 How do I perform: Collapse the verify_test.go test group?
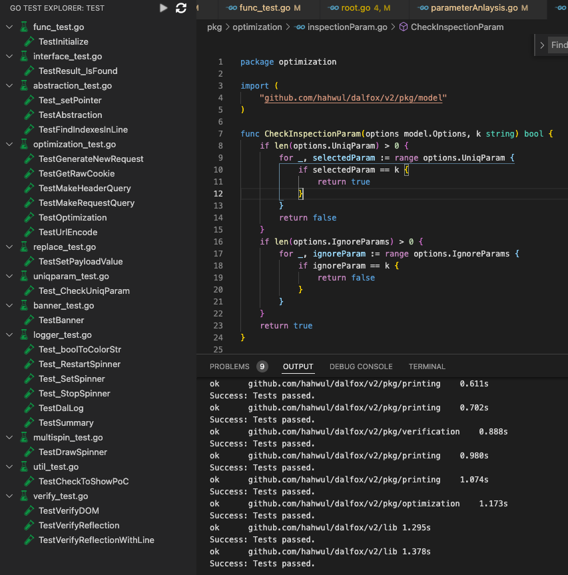(9, 496)
